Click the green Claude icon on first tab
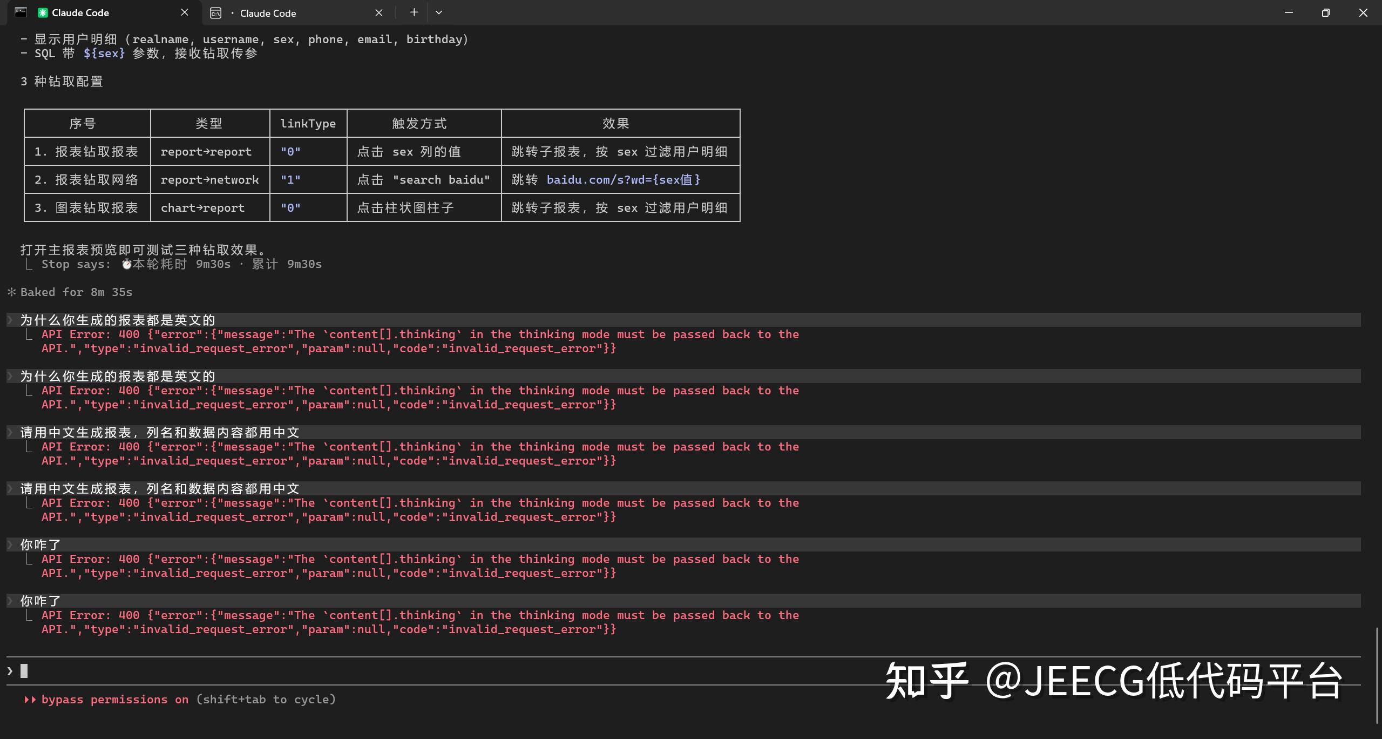The height and width of the screenshot is (739, 1382). click(42, 13)
